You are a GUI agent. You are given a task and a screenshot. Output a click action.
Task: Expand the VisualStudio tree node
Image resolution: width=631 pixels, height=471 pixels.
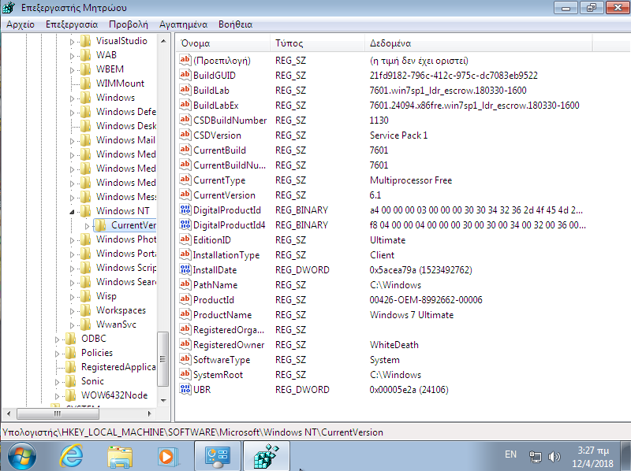coord(72,42)
